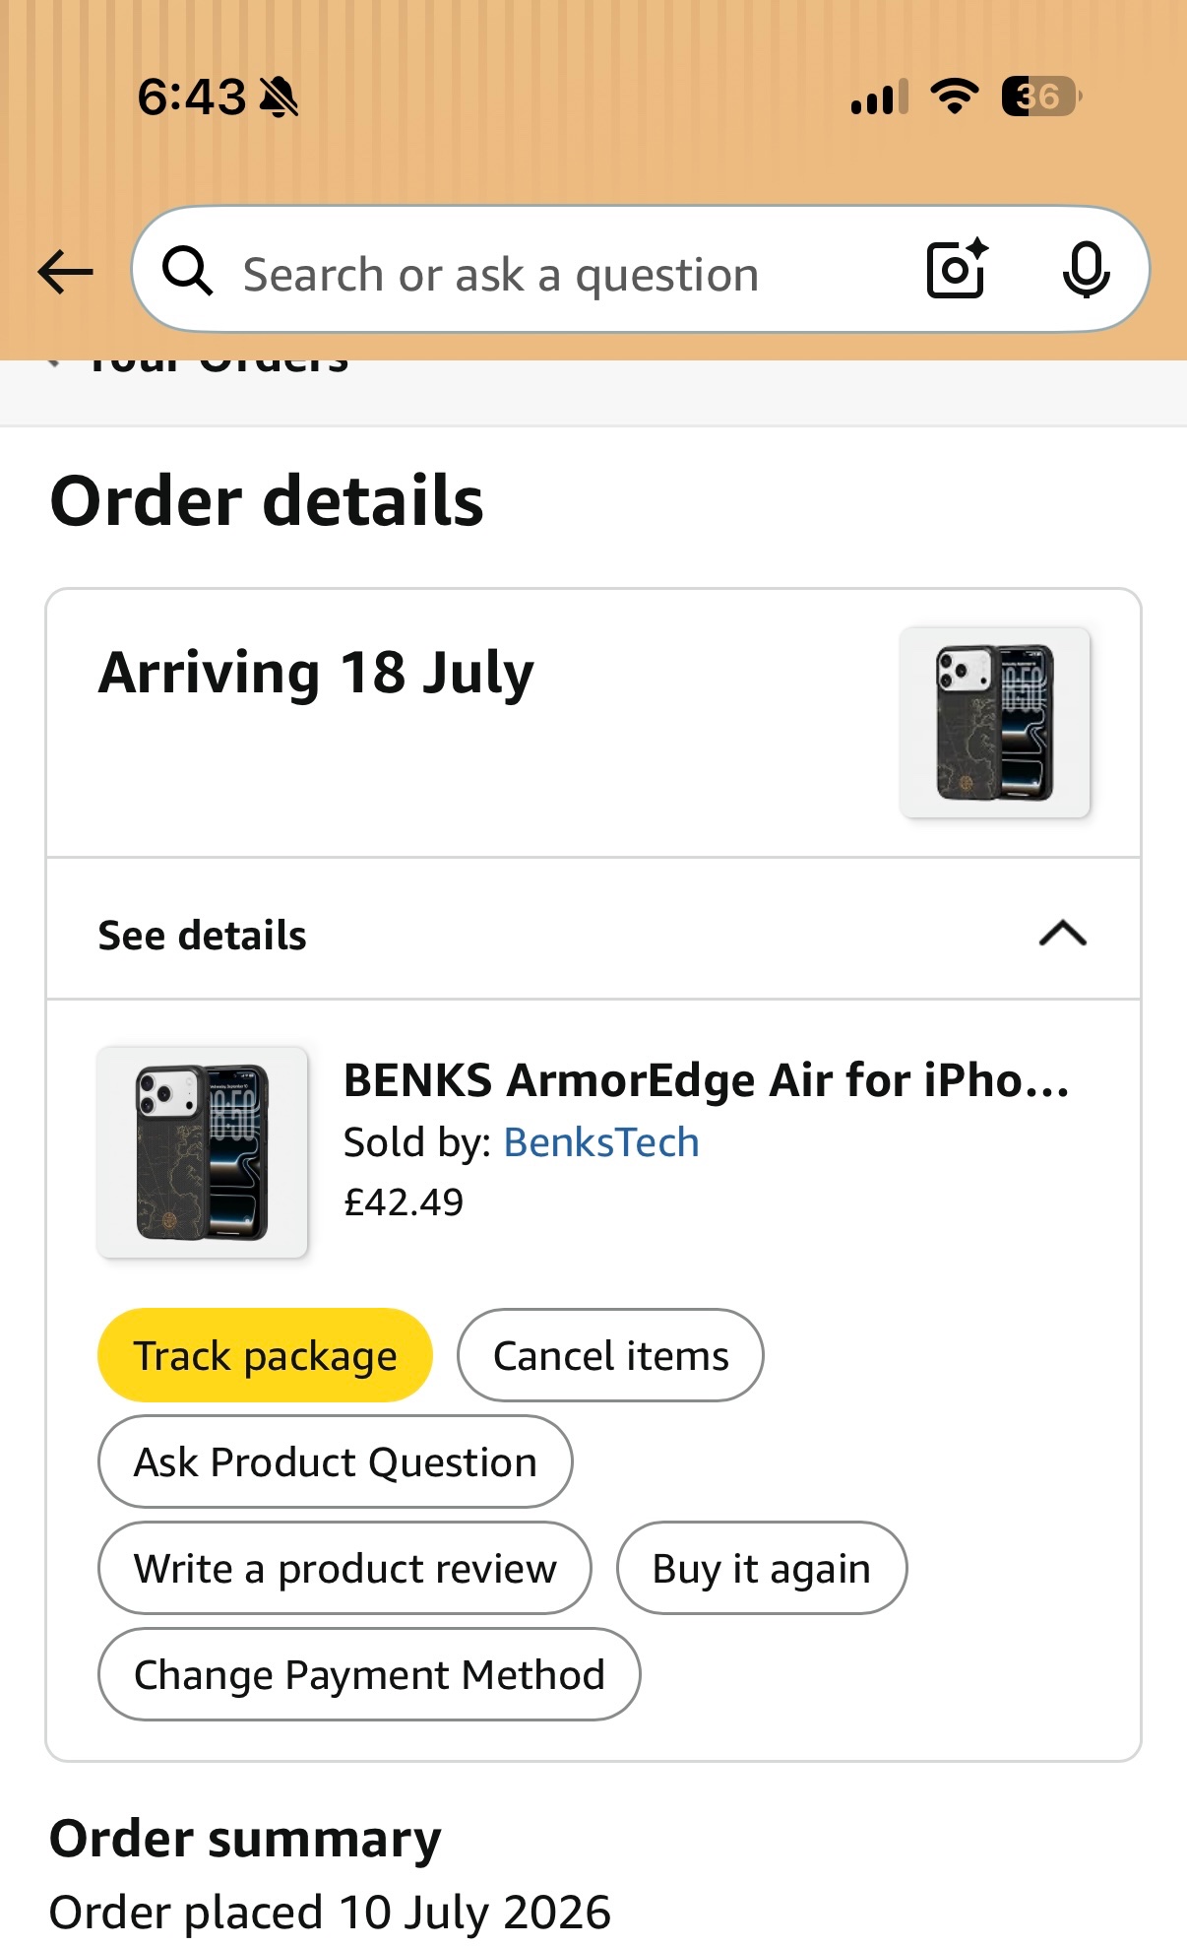Tap the back arrow icon
Viewport: 1187px width, 1947px height.
65,271
